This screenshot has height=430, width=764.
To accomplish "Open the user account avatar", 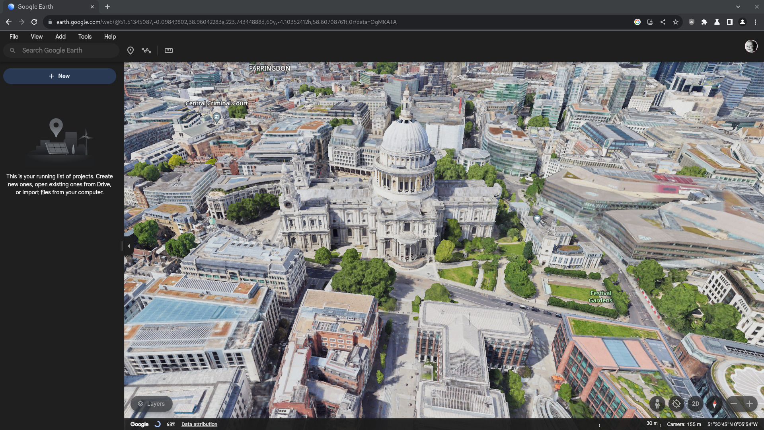I will point(751,46).
